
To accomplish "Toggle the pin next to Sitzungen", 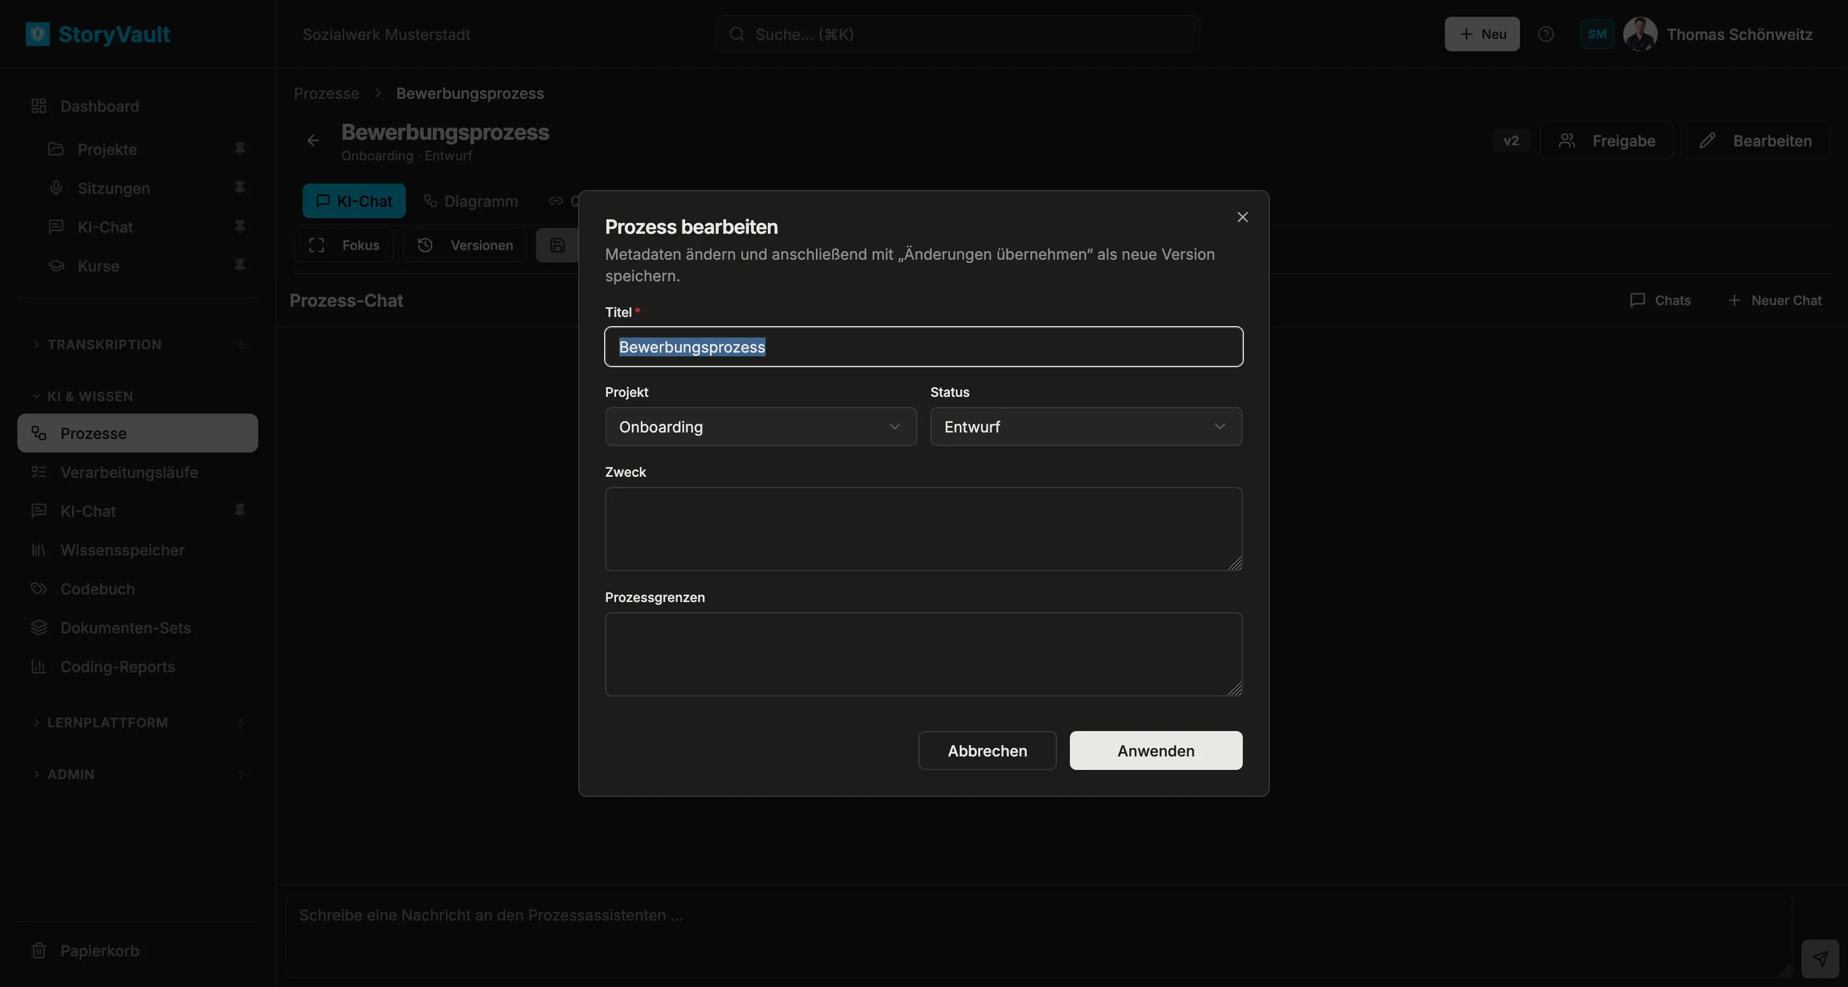I will pos(239,188).
